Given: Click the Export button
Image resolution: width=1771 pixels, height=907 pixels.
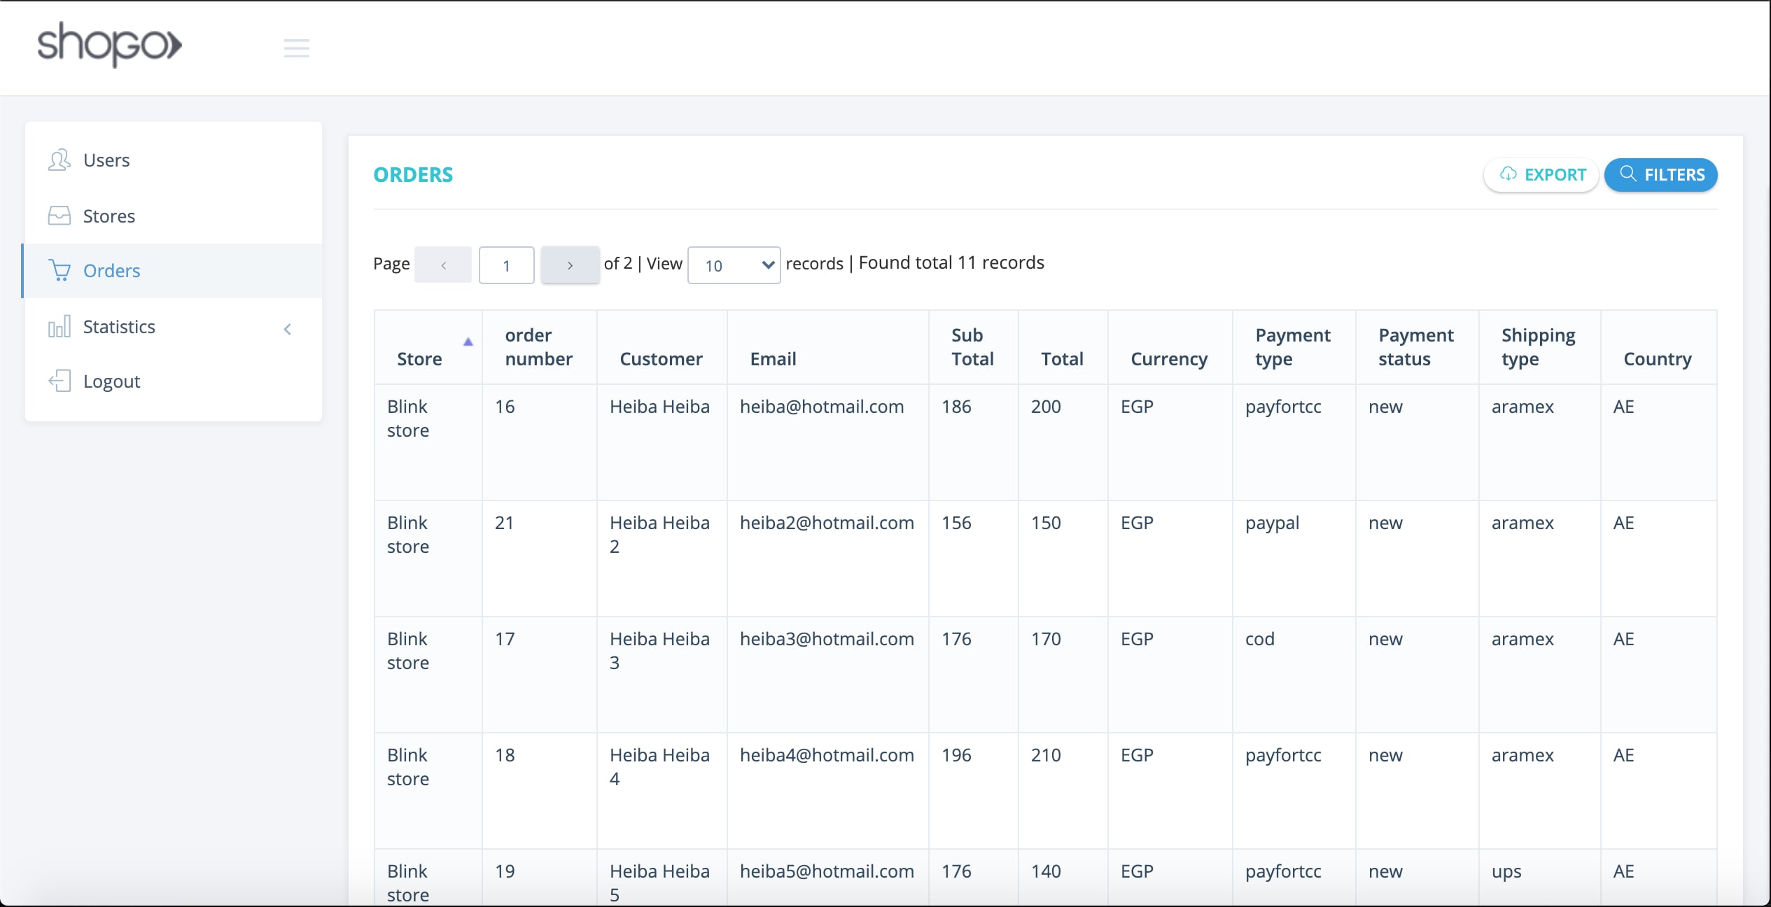Looking at the screenshot, I should pyautogui.click(x=1541, y=175).
